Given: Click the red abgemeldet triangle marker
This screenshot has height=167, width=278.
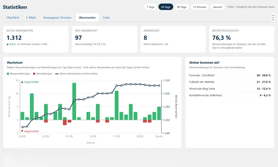Looking at the screenshot, I should coord(22,131).
